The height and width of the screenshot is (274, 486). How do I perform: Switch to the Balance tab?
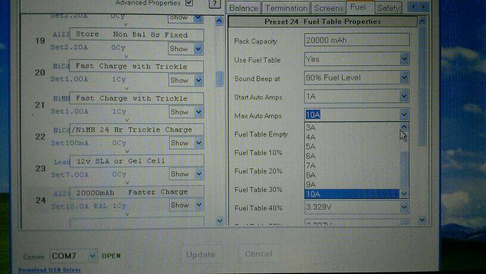pyautogui.click(x=244, y=8)
